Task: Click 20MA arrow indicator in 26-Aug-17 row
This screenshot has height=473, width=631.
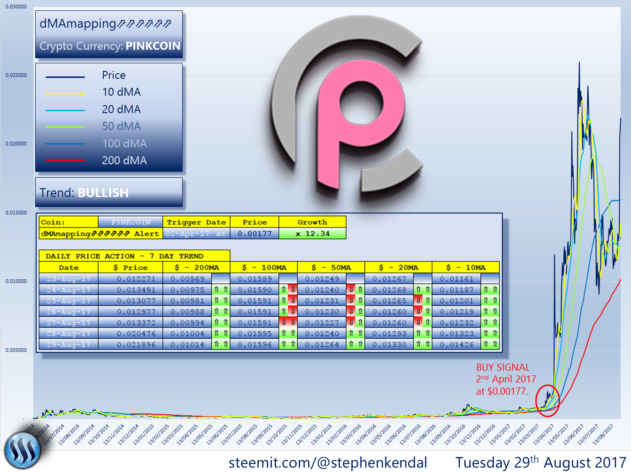Action: (423, 312)
